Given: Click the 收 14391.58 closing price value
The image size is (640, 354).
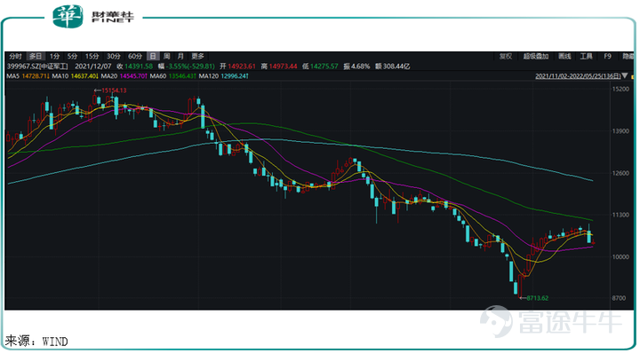Looking at the screenshot, I should [134, 67].
